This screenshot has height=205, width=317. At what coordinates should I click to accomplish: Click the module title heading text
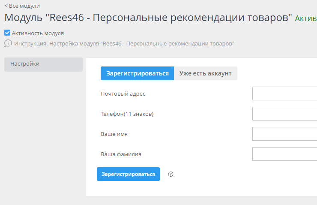[148, 18]
